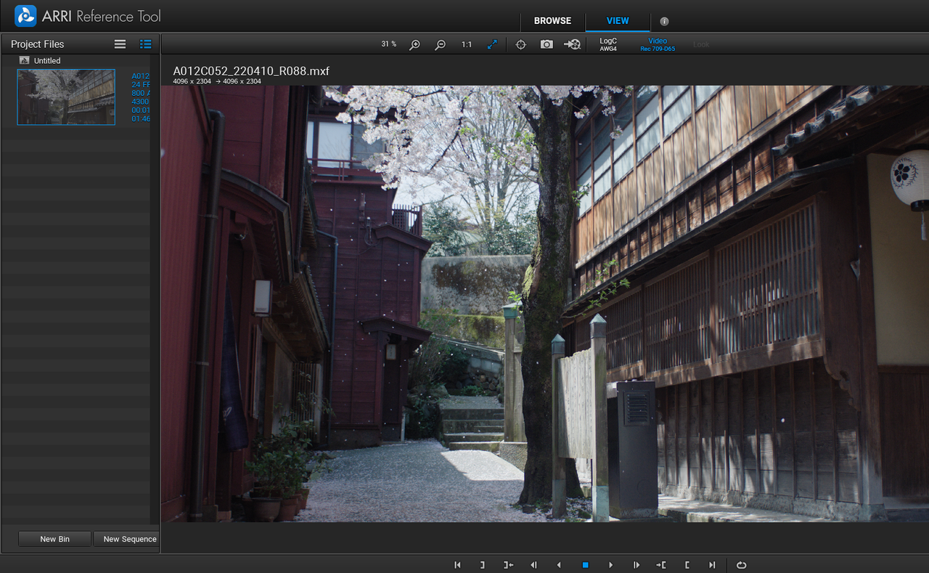The width and height of the screenshot is (929, 573).
Task: Go to the first frame
Action: point(457,565)
